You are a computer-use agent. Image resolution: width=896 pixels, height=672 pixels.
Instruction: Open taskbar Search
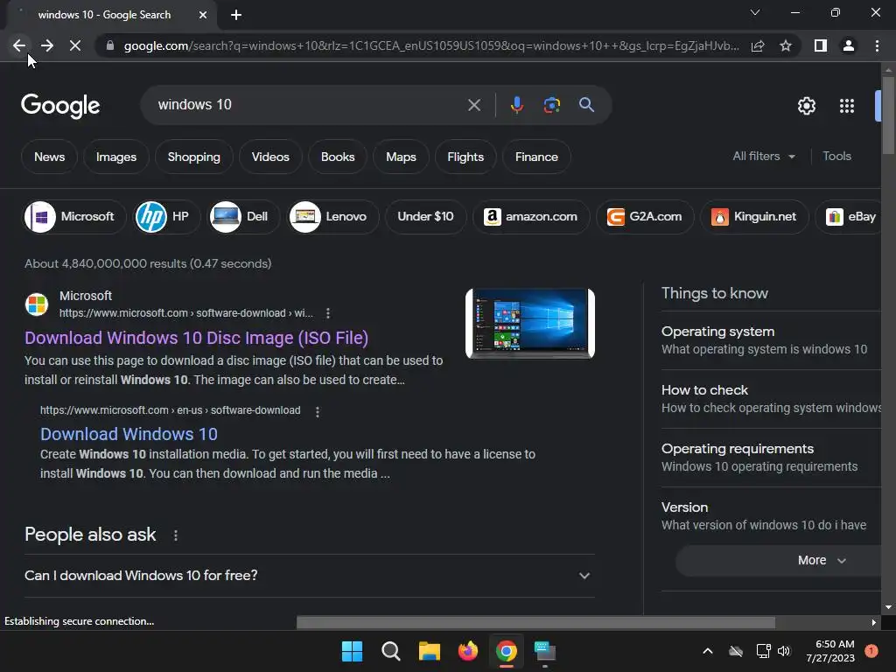391,651
